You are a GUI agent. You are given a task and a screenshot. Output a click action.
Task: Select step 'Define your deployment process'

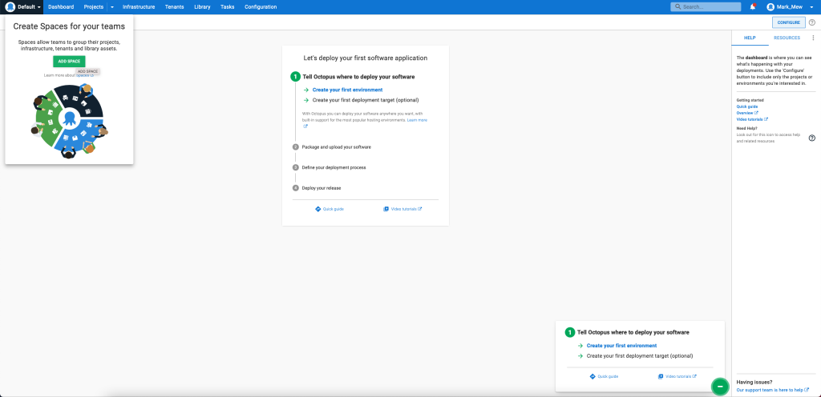[x=334, y=167]
